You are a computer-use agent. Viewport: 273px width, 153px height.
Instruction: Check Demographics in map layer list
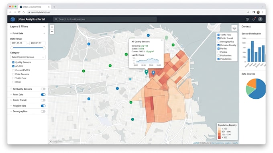pyautogui.click(x=218, y=42)
